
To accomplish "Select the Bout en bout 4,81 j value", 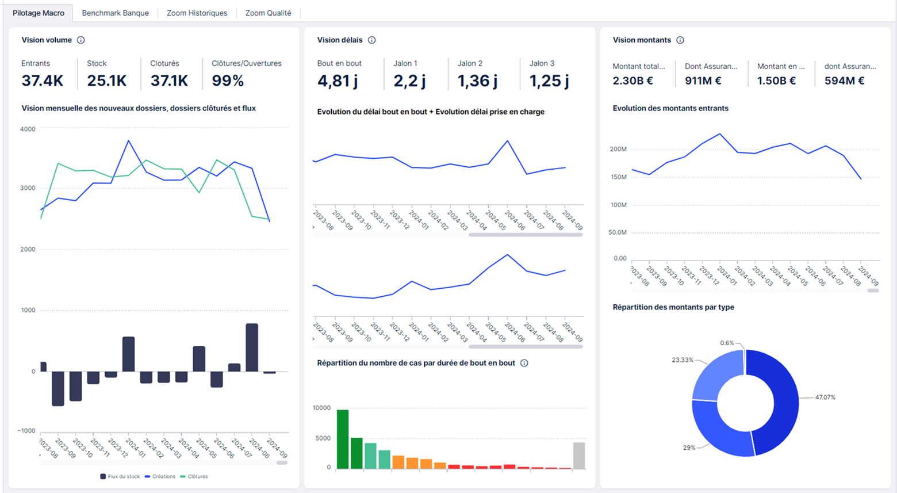I will pos(338,81).
